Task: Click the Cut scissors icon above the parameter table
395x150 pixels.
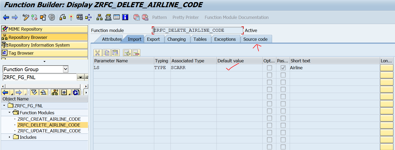Action: click(x=98, y=52)
